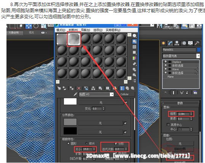Toggle Show End Result in material editor
205x163 pixels.
click(x=122, y=88)
